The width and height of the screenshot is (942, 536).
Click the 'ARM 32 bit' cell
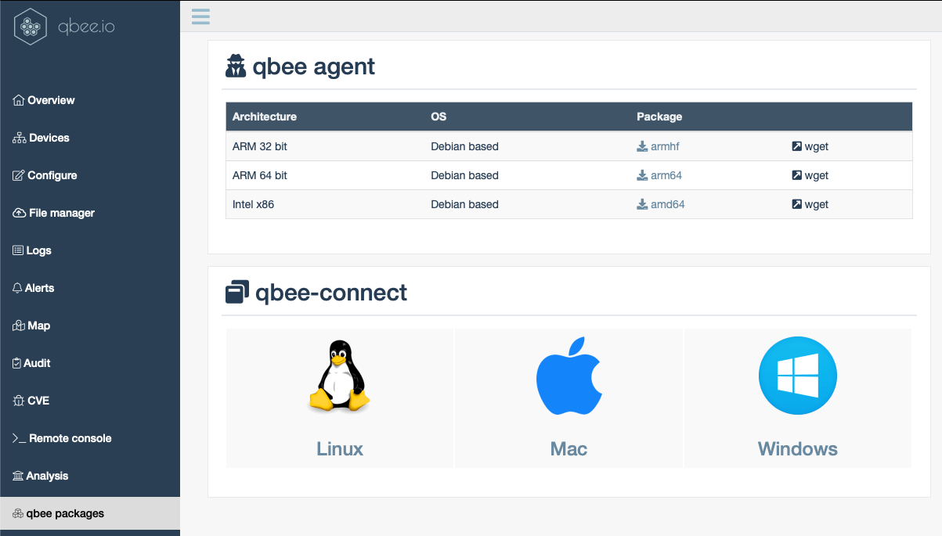pyautogui.click(x=260, y=146)
